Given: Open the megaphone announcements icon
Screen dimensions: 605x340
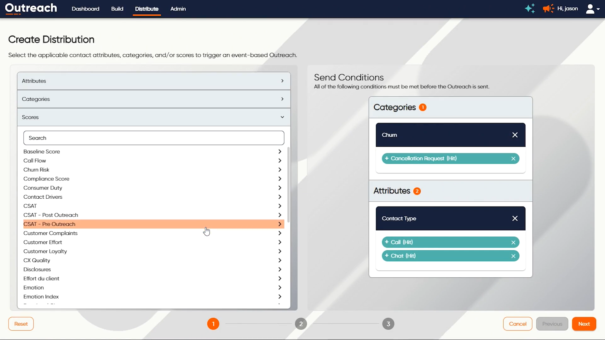Looking at the screenshot, I should [548, 8].
